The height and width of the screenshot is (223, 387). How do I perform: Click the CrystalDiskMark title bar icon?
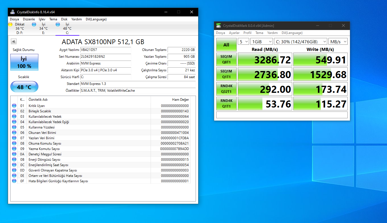click(219, 25)
